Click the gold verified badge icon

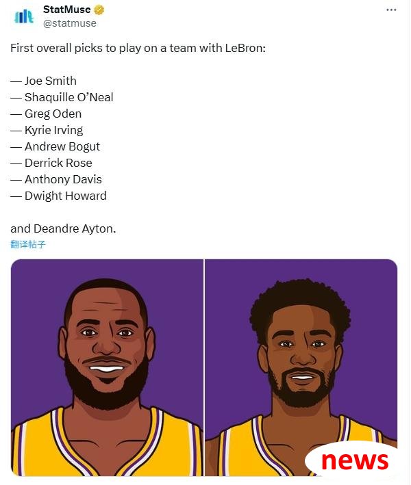99,10
